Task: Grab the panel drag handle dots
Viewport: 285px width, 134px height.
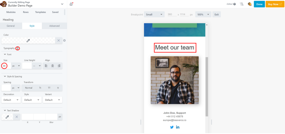Action: pos(65,12)
